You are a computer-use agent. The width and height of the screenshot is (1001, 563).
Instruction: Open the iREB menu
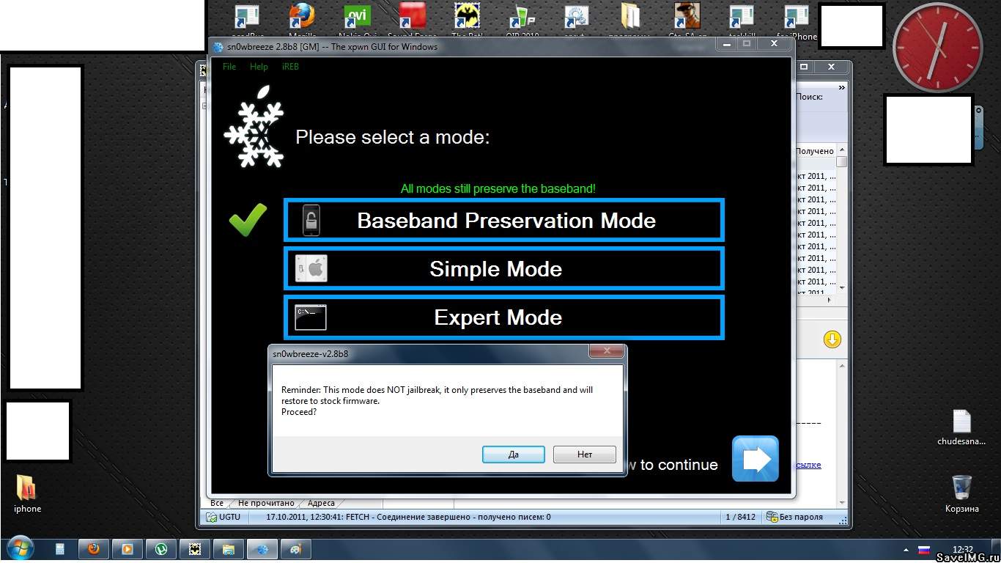tap(290, 67)
